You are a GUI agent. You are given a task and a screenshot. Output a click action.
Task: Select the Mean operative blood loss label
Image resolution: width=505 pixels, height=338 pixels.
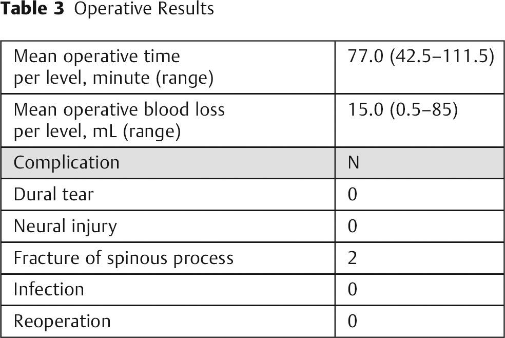(119, 120)
